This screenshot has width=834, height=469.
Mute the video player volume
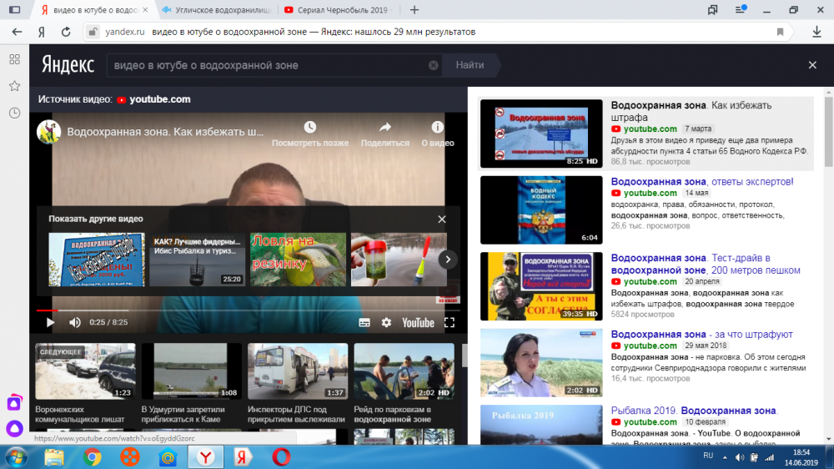click(75, 322)
